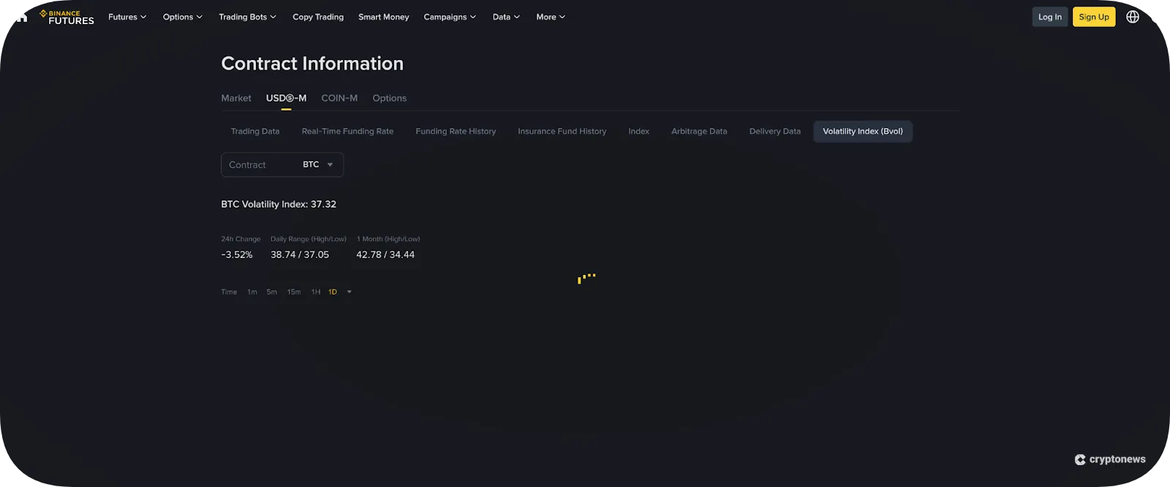Open the Insurance Fund History tab
This screenshot has width=1170, height=487.
coord(562,132)
